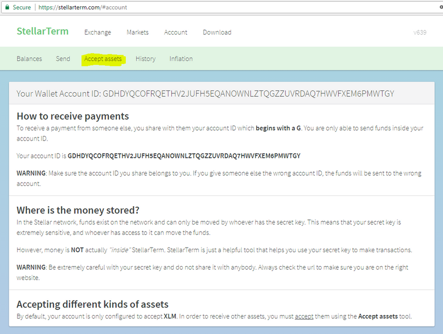Click the WARNING about sharing account ID

pyautogui.click(x=219, y=179)
